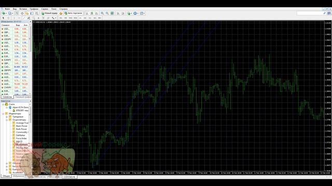Select the text tool
Screen dimensions: 332x186
pos(38,18)
